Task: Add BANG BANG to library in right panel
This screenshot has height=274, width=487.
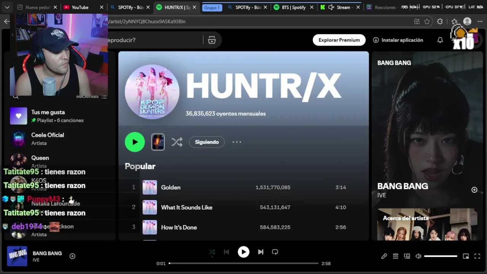Action: pos(474,190)
